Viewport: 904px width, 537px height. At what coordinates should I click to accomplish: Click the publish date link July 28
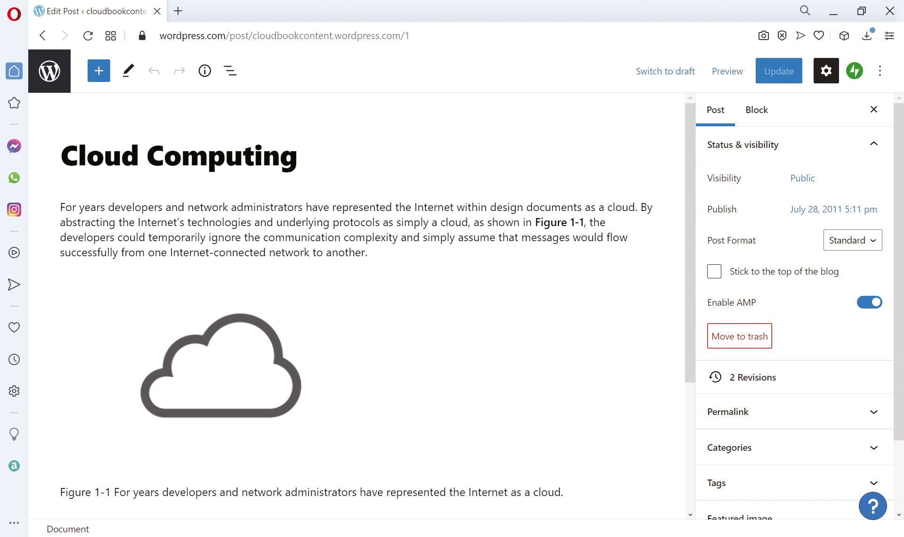tap(833, 208)
